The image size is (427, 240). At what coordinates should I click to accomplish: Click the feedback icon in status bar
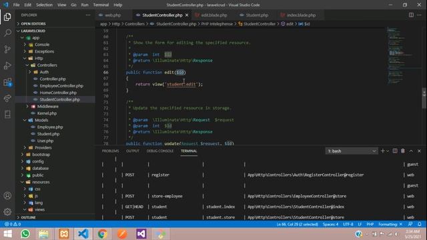click(x=410, y=224)
